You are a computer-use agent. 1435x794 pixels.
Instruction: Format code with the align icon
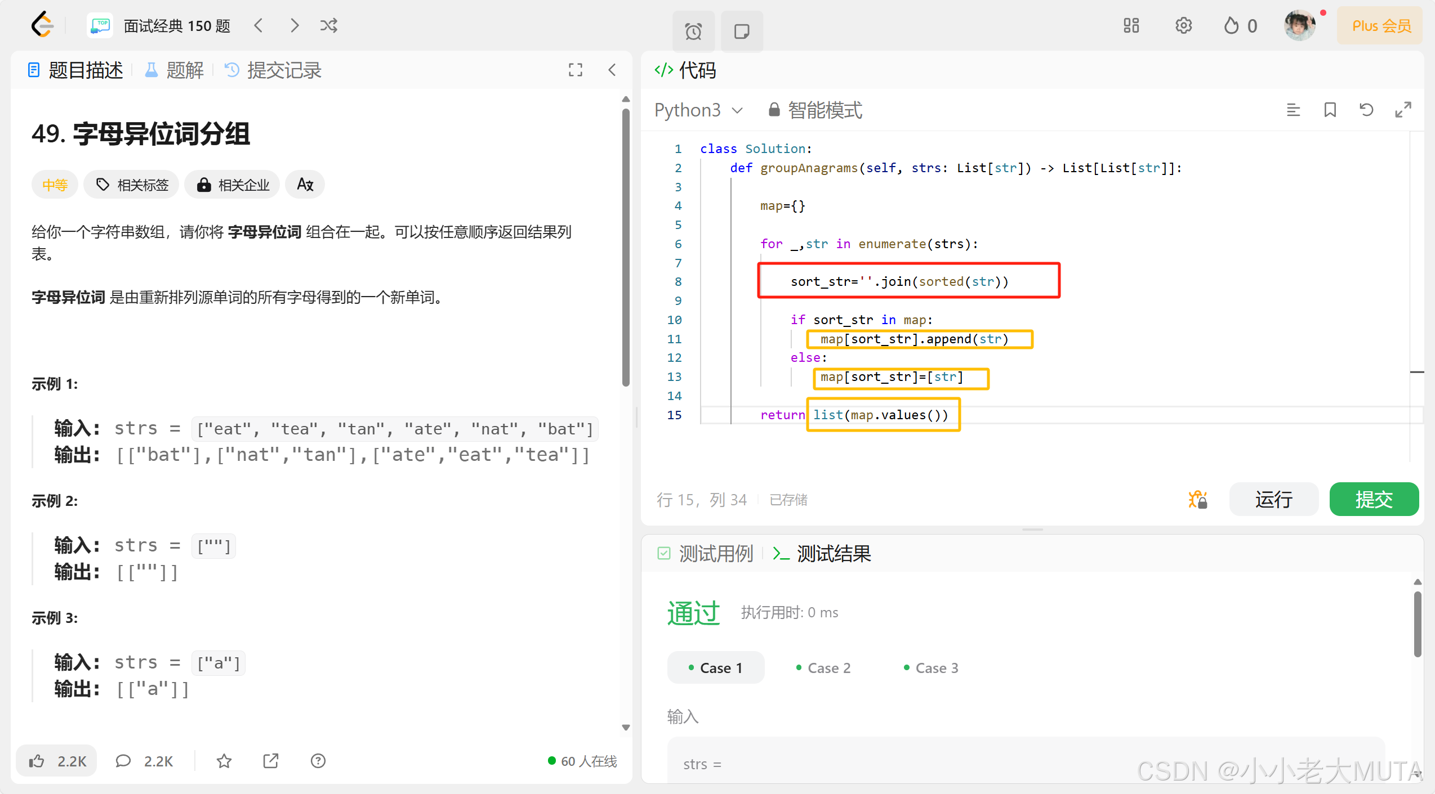[1293, 110]
